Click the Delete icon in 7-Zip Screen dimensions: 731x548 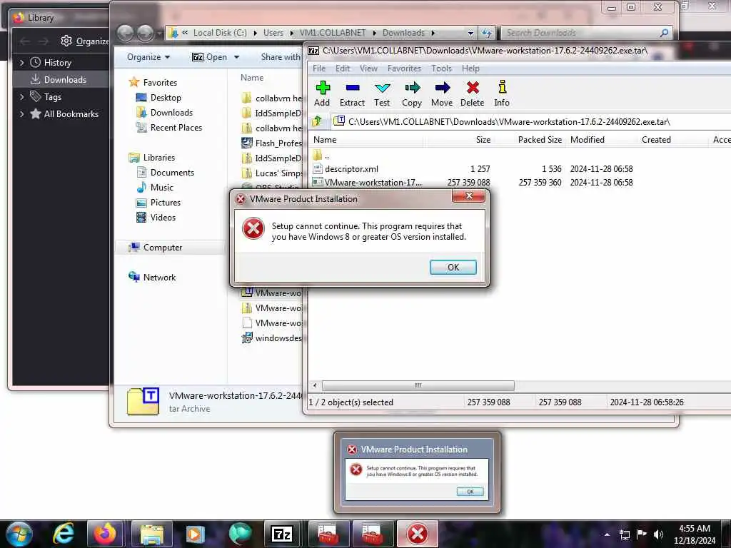click(x=473, y=93)
